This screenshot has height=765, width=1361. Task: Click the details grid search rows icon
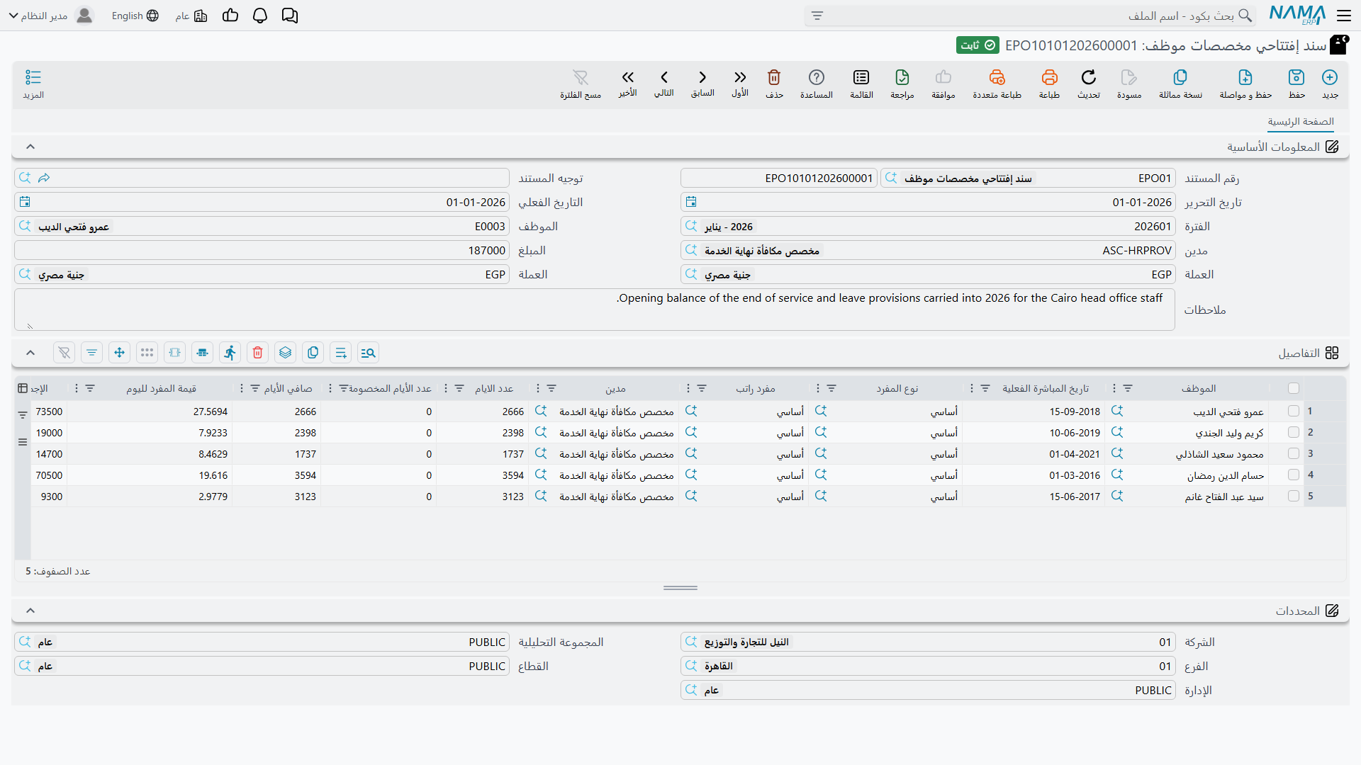[369, 353]
